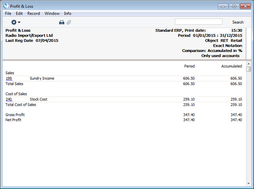Screen dimensions: 254x189
Task: Click Gross Profit accumulated value 347.40
Action: (236, 115)
